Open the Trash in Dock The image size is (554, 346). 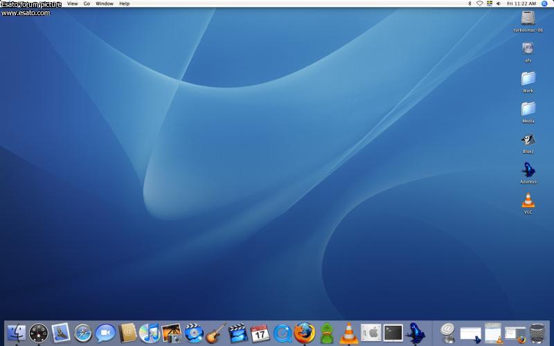537,334
